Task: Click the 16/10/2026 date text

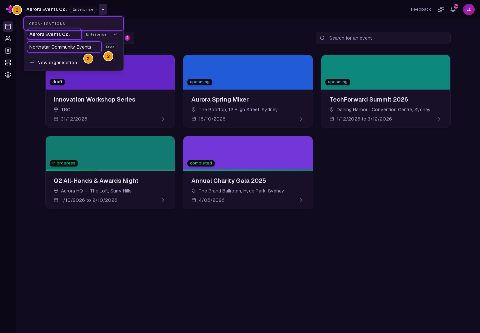Action: [212, 119]
